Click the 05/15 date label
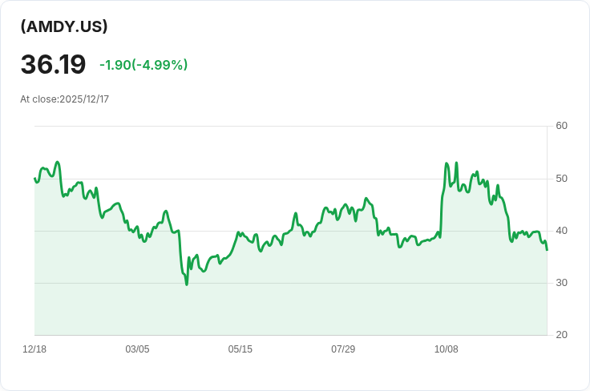 (240, 349)
